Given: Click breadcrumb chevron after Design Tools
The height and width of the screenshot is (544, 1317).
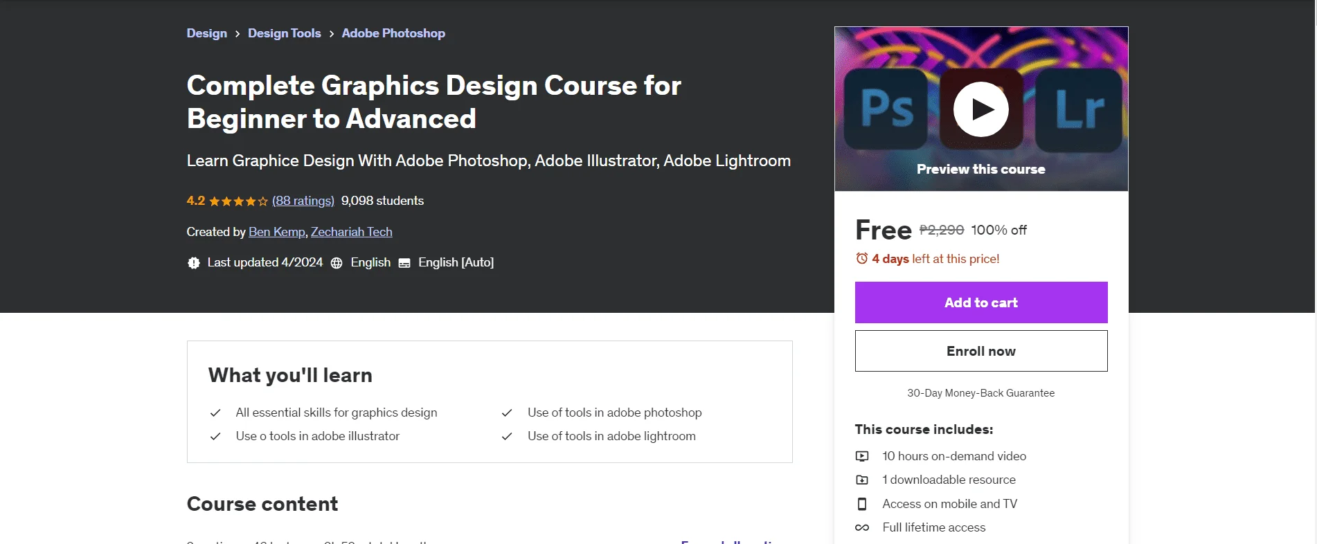Looking at the screenshot, I should pos(332,34).
